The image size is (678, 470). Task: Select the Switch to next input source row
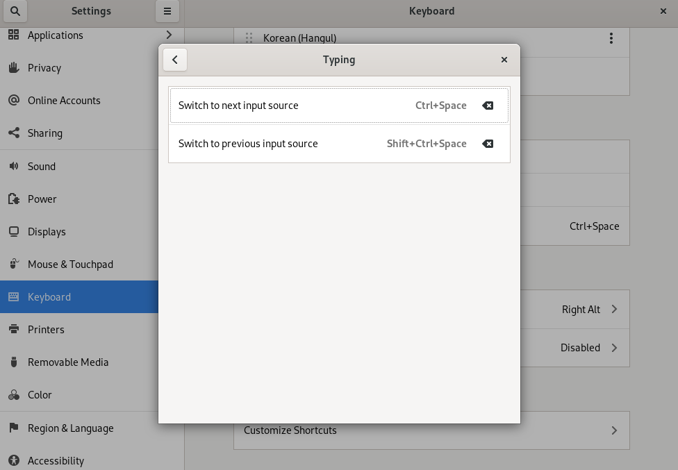[x=292, y=106]
